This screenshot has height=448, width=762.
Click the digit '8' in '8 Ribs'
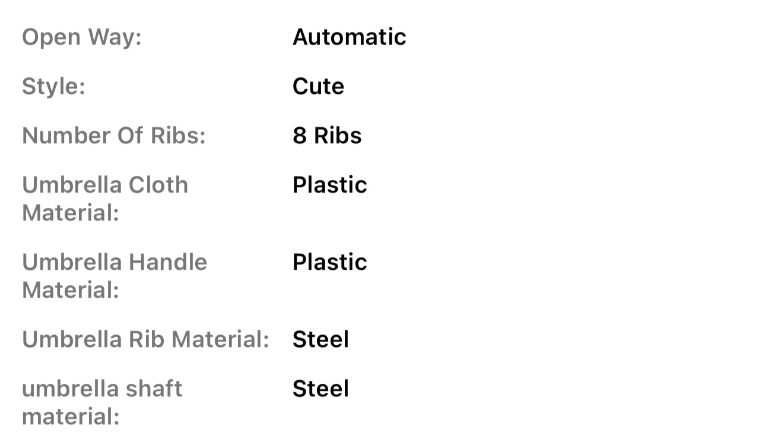300,136
